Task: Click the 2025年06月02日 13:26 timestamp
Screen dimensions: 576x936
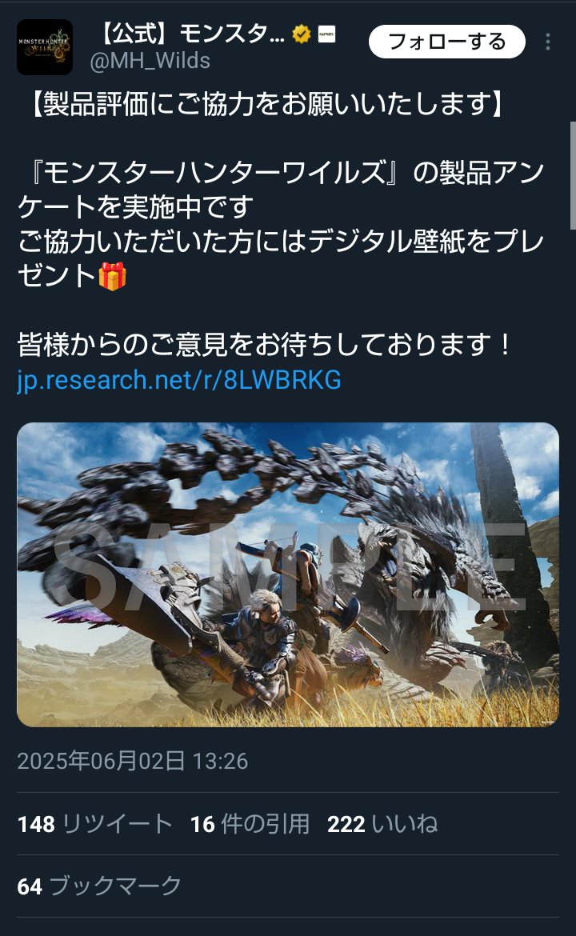Action: [133, 761]
